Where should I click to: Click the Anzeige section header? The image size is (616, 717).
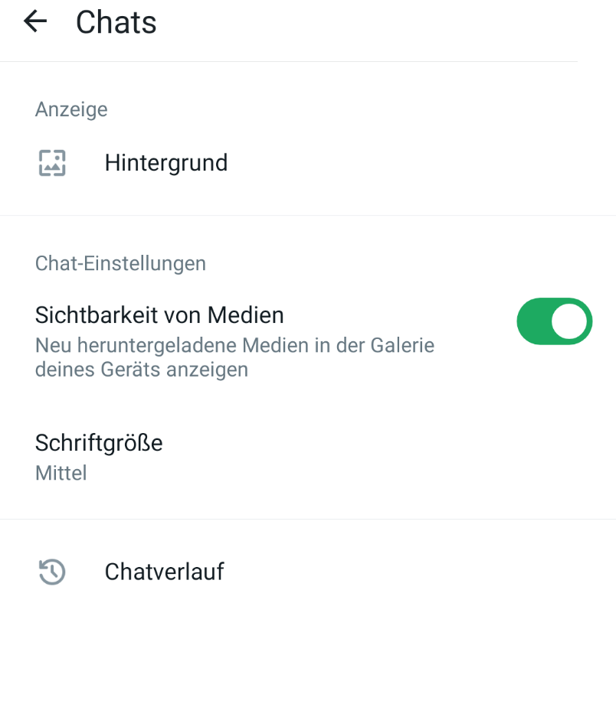(x=71, y=109)
